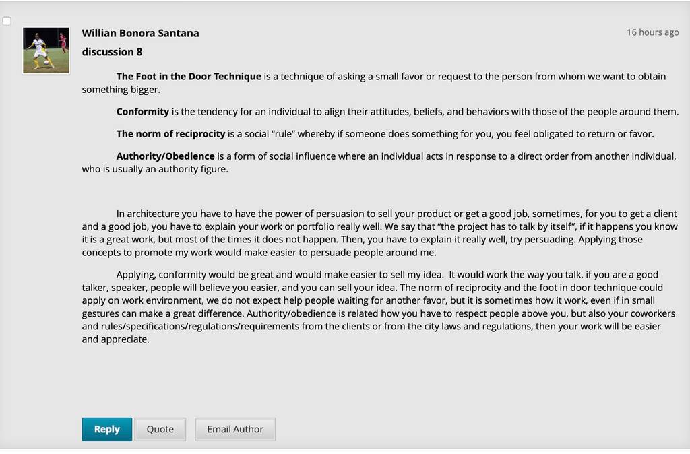This screenshot has width=690, height=454.
Task: Open the 'discussion 8' post title
Action: click(113, 52)
